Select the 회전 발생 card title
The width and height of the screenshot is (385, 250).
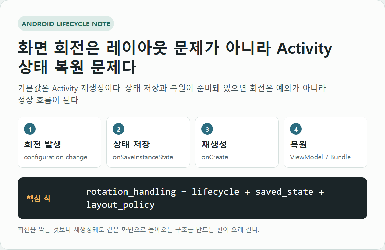43,144
